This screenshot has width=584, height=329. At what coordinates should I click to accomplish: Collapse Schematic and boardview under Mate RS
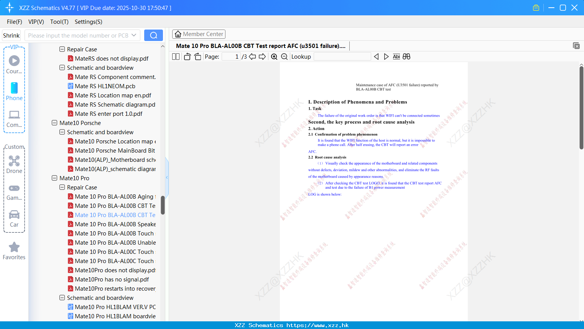click(62, 68)
